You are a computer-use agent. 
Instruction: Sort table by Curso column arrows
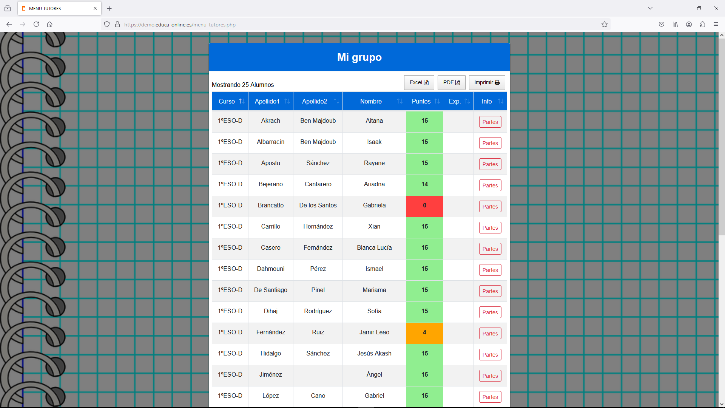pos(242,101)
